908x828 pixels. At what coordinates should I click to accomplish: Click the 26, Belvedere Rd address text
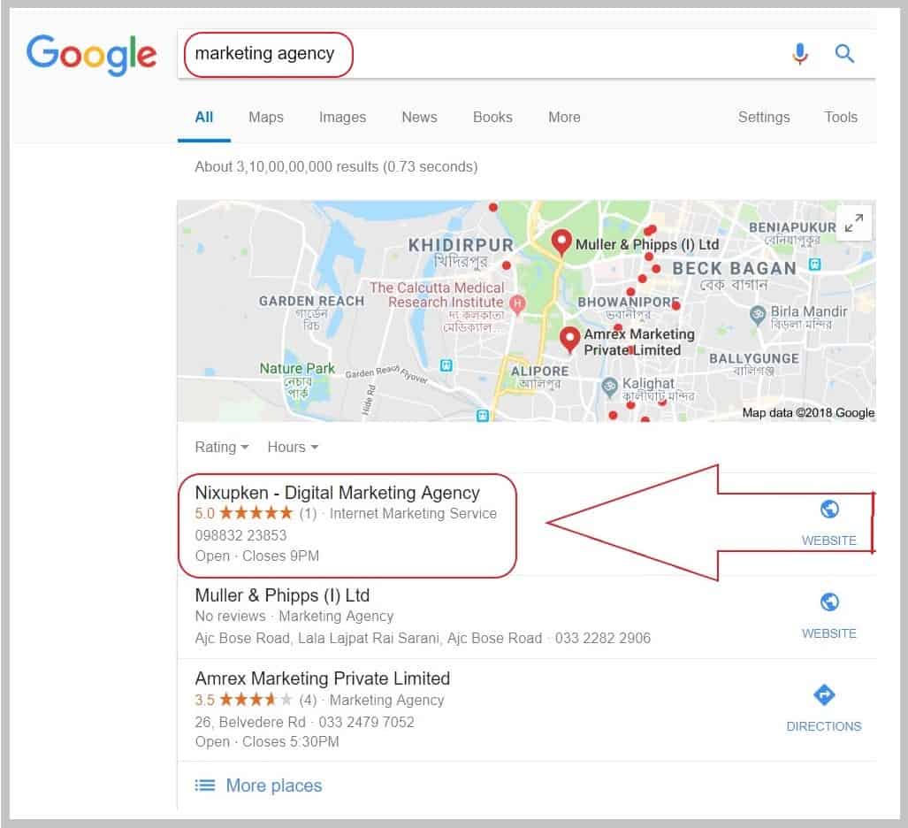point(250,722)
